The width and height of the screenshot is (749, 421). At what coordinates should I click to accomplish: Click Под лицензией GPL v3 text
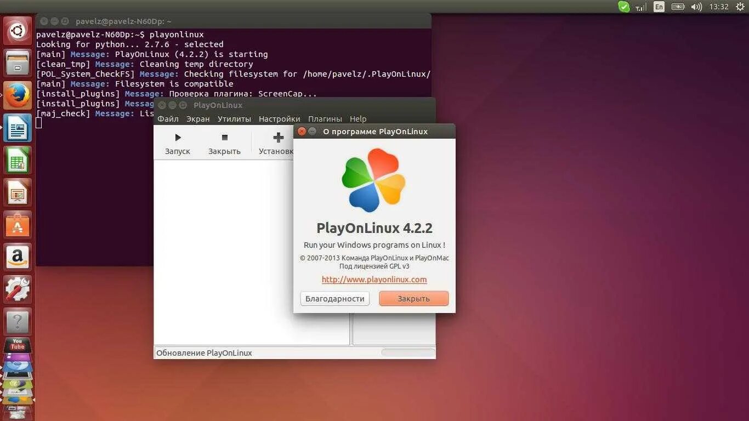pos(374,266)
